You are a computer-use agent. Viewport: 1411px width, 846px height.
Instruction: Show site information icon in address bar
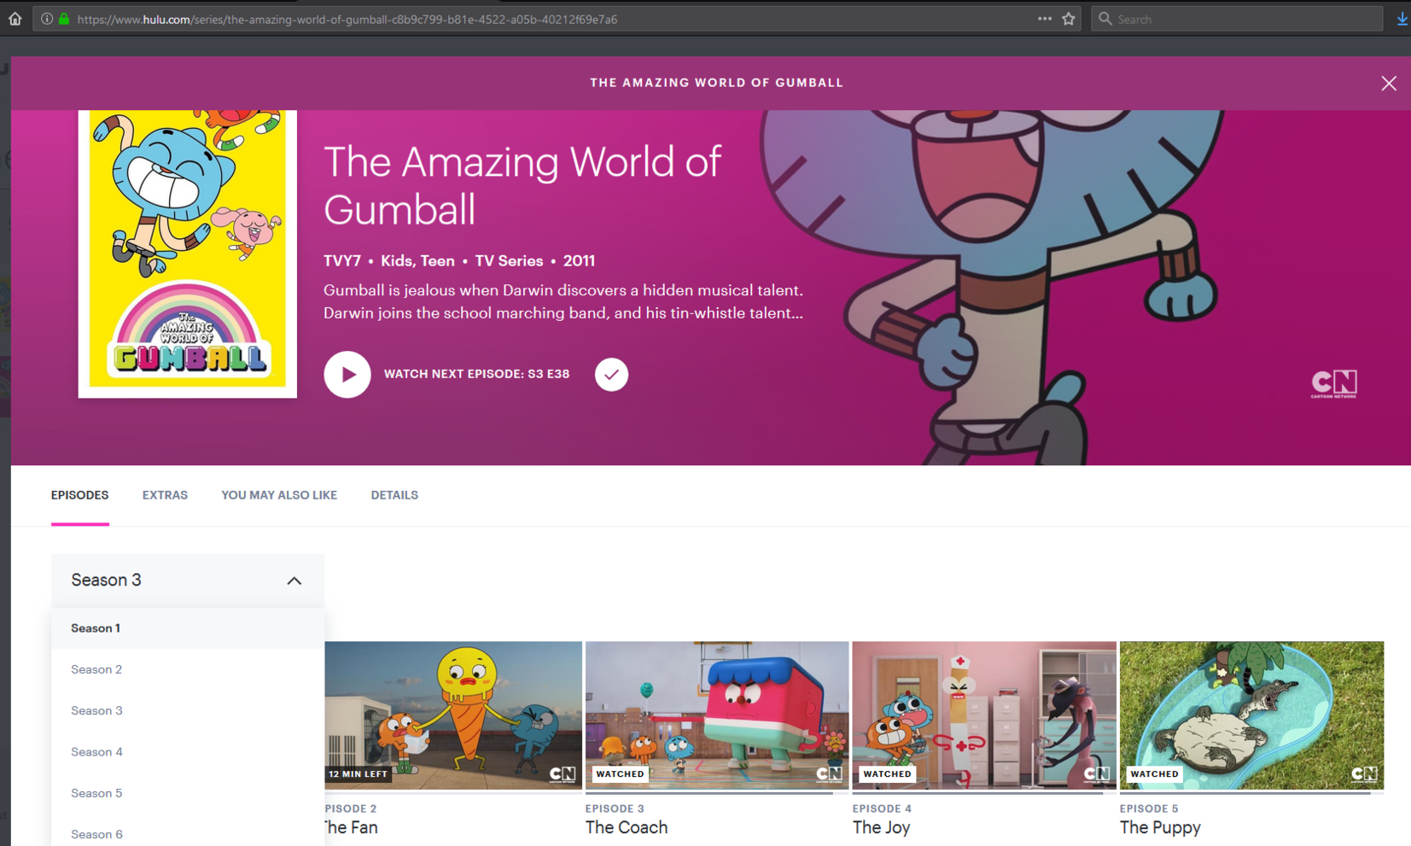coord(47,19)
